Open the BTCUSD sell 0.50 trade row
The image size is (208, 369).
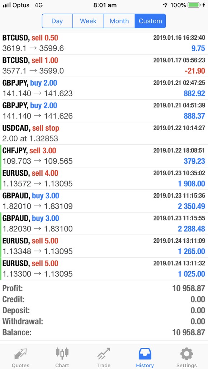pos(104,43)
